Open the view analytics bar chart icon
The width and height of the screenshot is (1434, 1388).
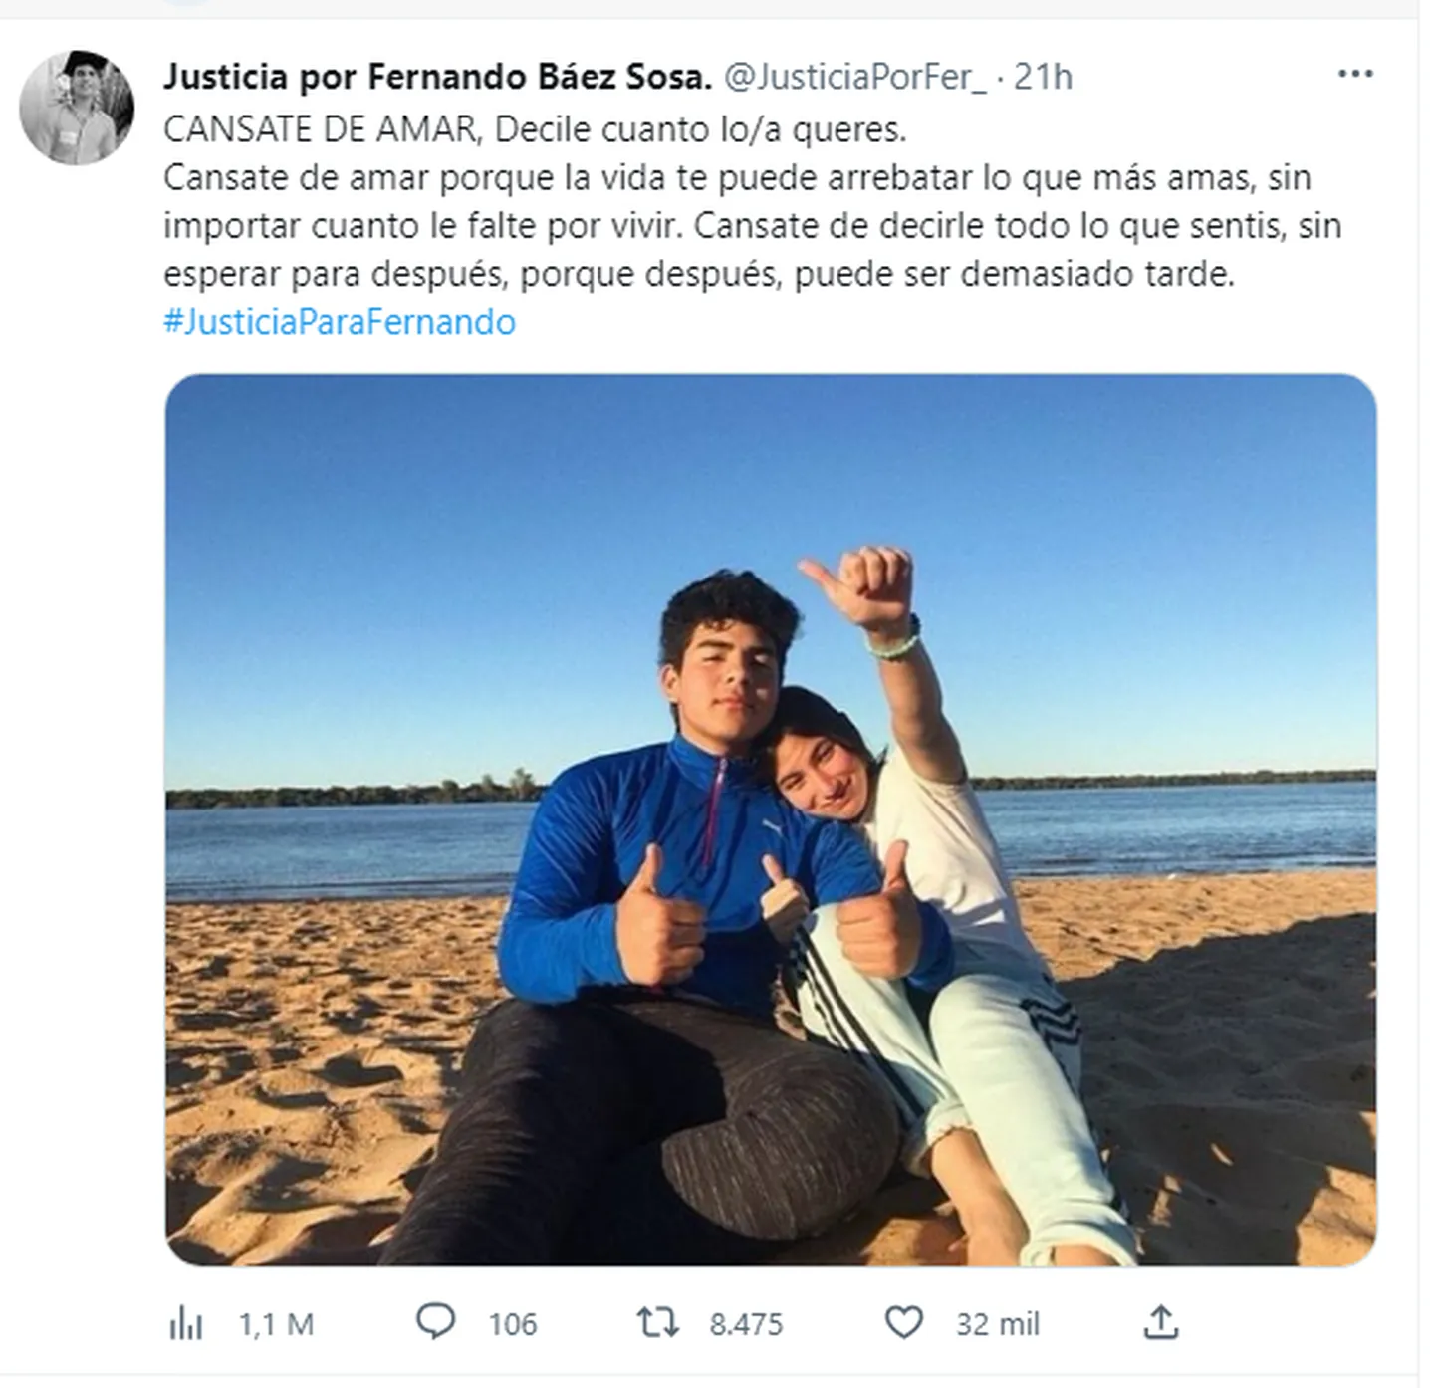tap(186, 1324)
